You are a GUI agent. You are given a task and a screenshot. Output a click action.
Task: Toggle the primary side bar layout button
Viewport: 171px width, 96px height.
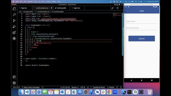pos(115,5)
